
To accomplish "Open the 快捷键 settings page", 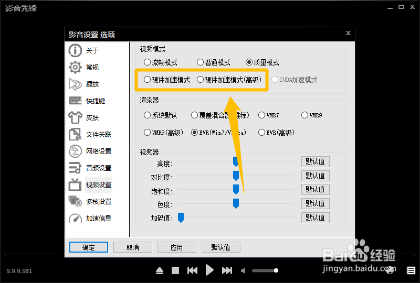I will (96, 101).
